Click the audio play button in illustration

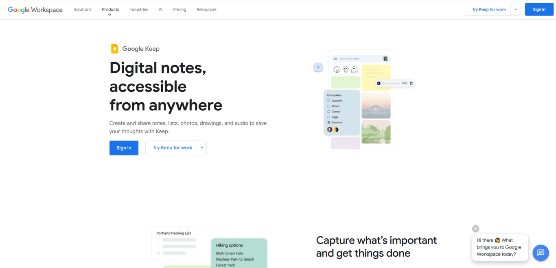379,83
